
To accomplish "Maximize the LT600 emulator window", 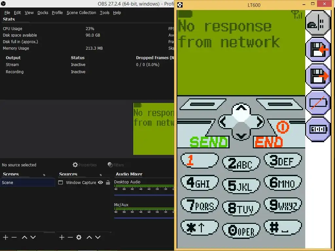I will pyautogui.click(x=313, y=4).
